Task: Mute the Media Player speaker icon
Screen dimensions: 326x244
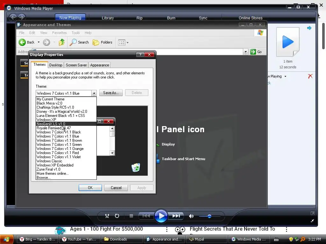Action: tap(191, 216)
